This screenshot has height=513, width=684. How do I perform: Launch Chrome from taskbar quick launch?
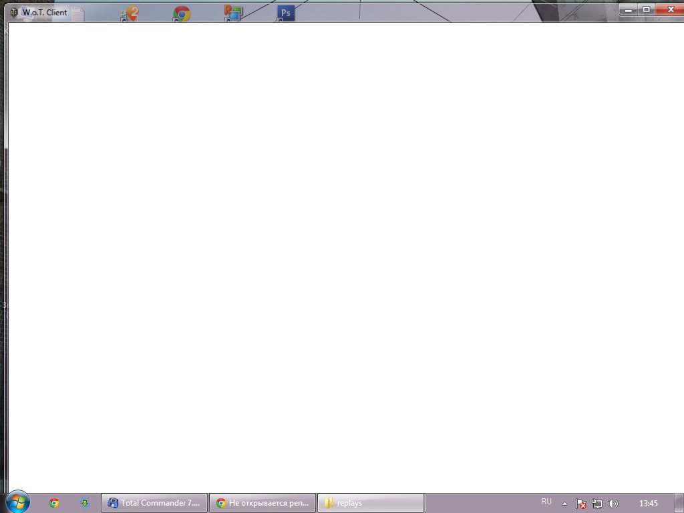click(54, 503)
